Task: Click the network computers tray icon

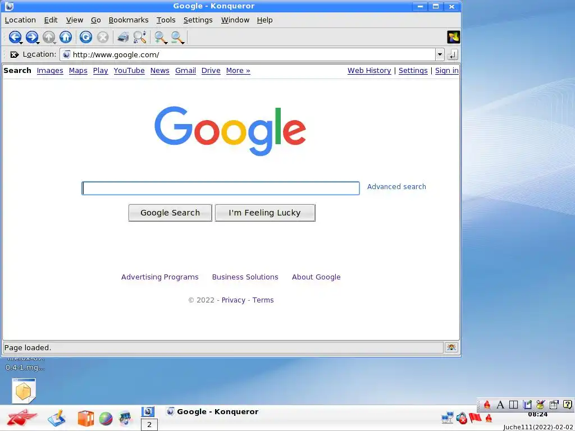Action: [x=448, y=418]
